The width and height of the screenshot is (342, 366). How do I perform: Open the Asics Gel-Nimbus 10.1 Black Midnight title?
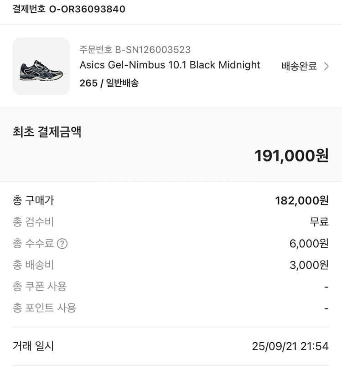(x=170, y=65)
